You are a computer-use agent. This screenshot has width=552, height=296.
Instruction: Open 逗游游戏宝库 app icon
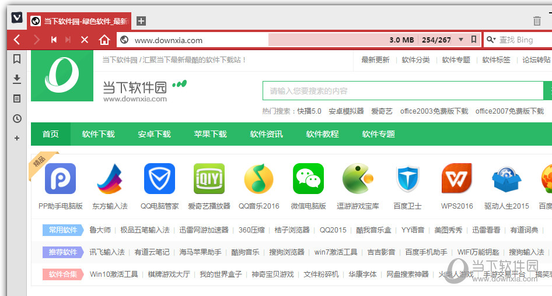coord(358,178)
